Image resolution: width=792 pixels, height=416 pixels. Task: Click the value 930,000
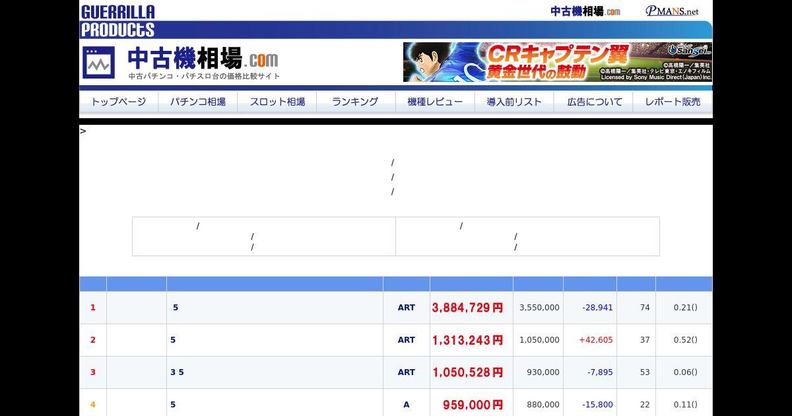543,372
